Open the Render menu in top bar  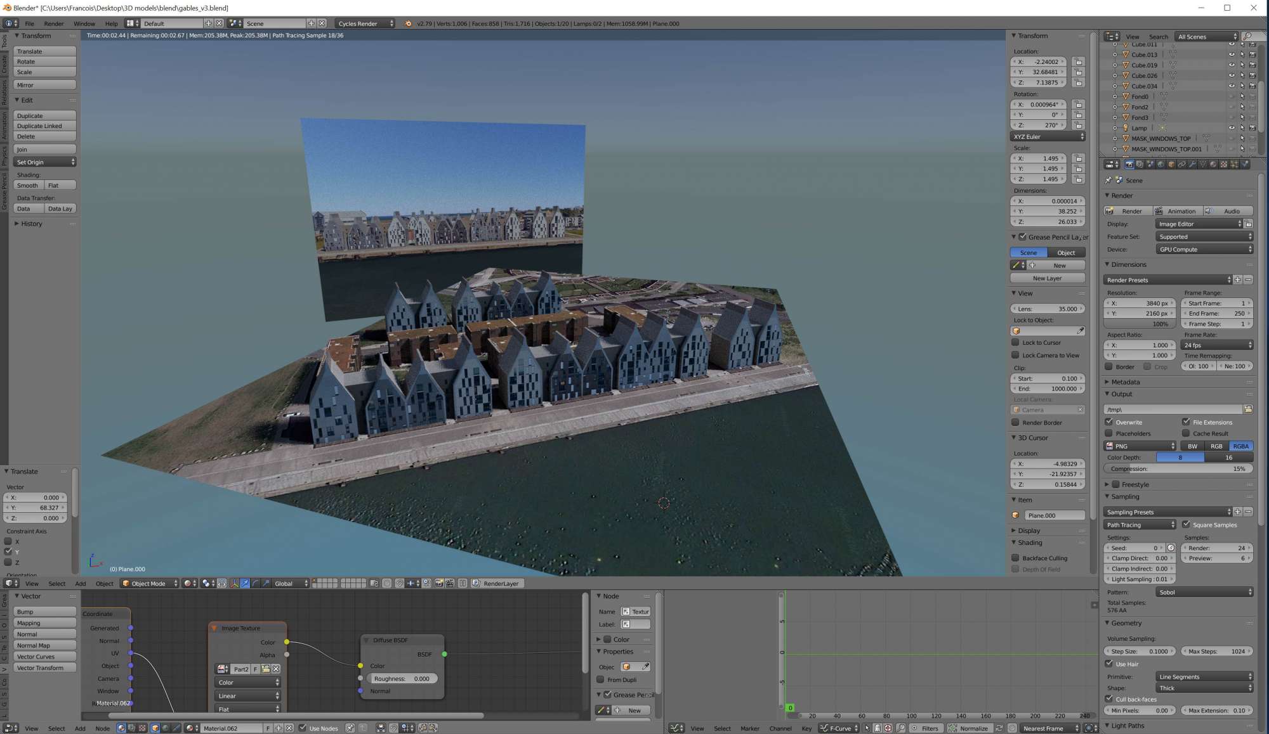tap(53, 23)
